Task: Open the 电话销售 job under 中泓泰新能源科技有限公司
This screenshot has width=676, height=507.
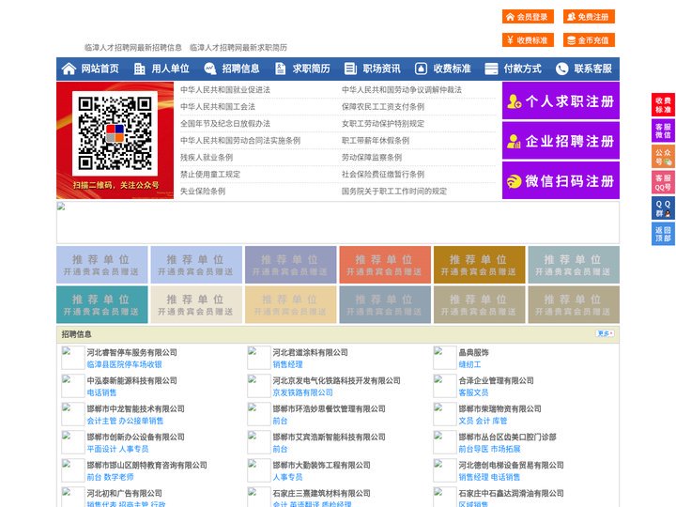Action: [x=101, y=392]
